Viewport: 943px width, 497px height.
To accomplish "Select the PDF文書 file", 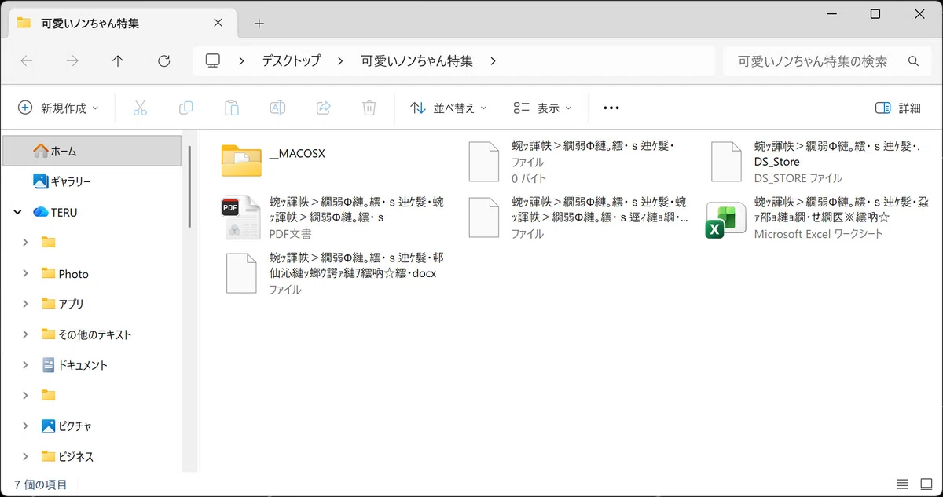I will 334,217.
